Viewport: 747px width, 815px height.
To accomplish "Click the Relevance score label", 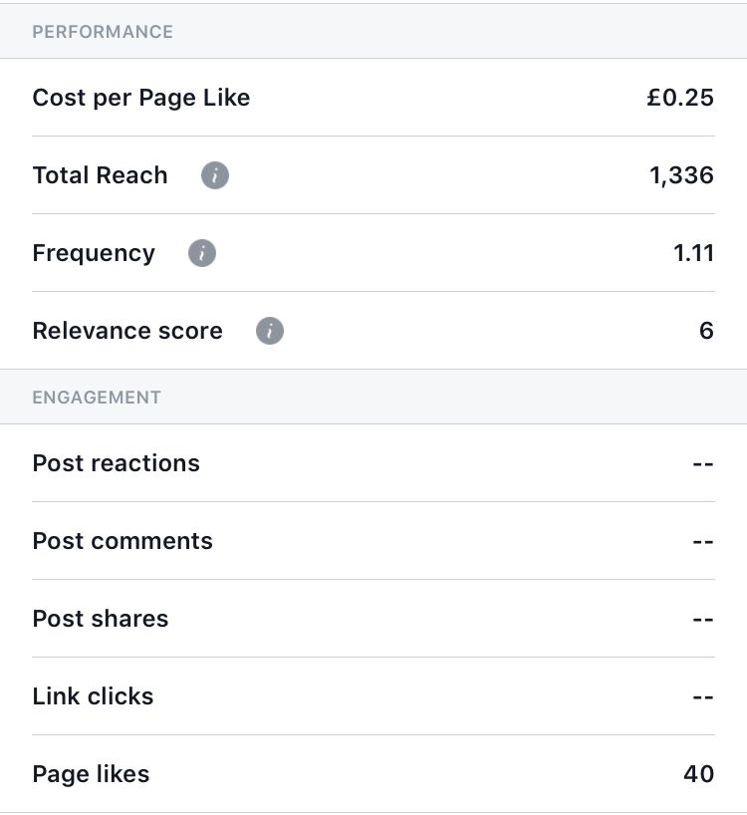I will tap(127, 331).
